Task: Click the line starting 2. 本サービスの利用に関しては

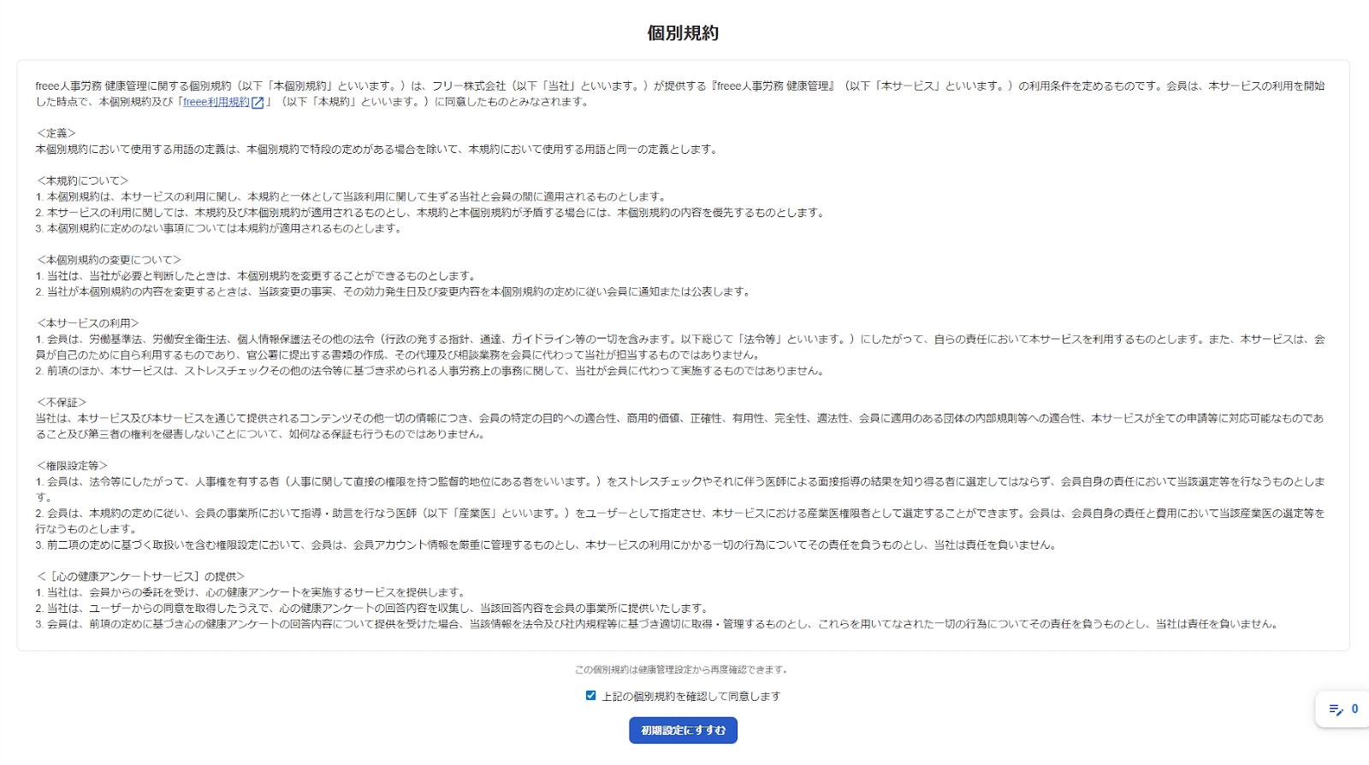Action: pos(430,213)
